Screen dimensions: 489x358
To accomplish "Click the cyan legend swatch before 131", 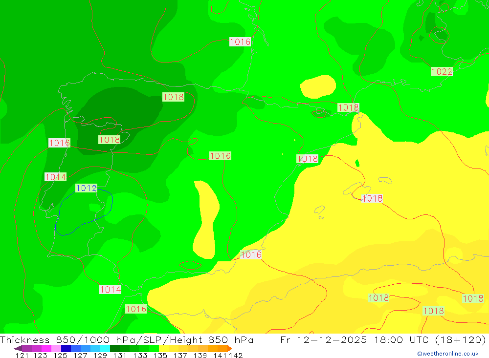I will pyautogui.click(x=105, y=348).
